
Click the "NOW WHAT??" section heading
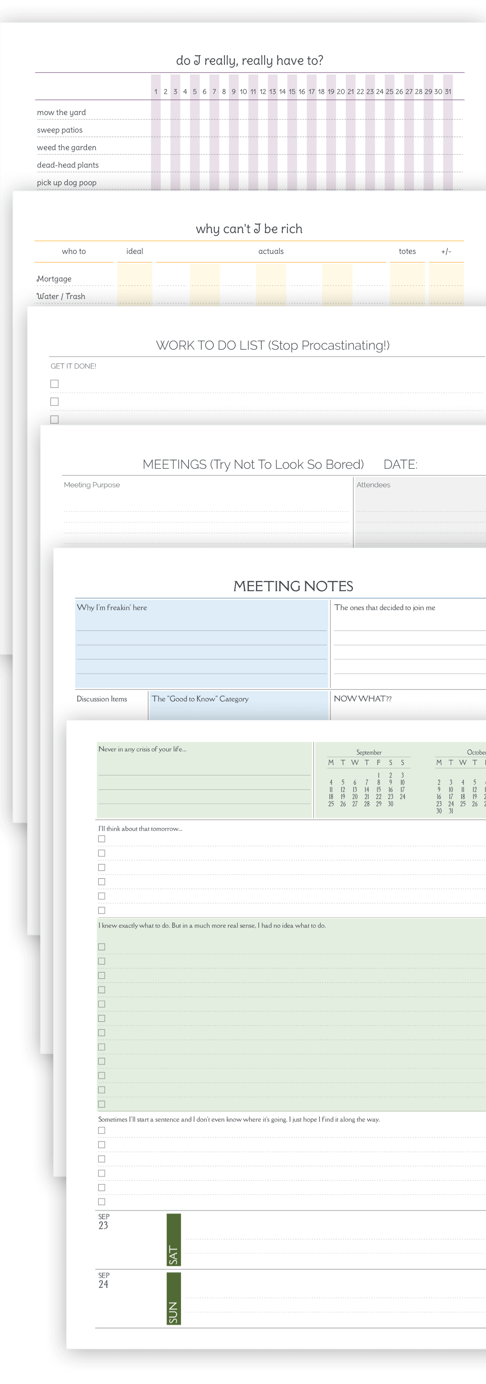coord(362,699)
